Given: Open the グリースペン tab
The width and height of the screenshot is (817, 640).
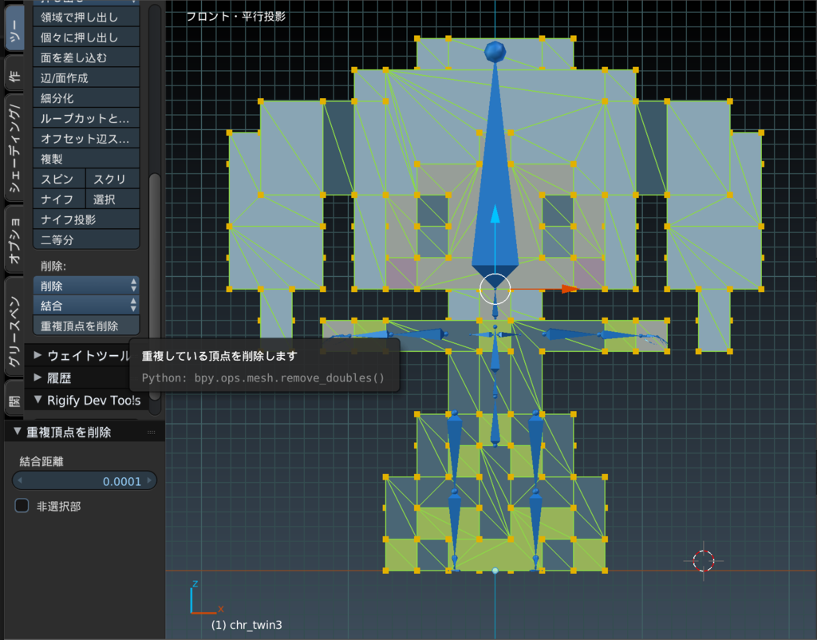Looking at the screenshot, I should pyautogui.click(x=14, y=326).
